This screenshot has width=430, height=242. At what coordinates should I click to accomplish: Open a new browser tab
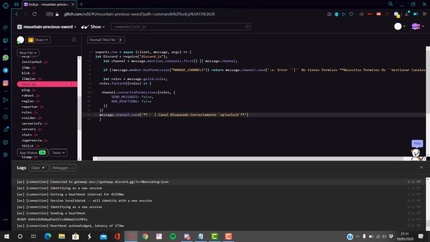pos(81,4)
